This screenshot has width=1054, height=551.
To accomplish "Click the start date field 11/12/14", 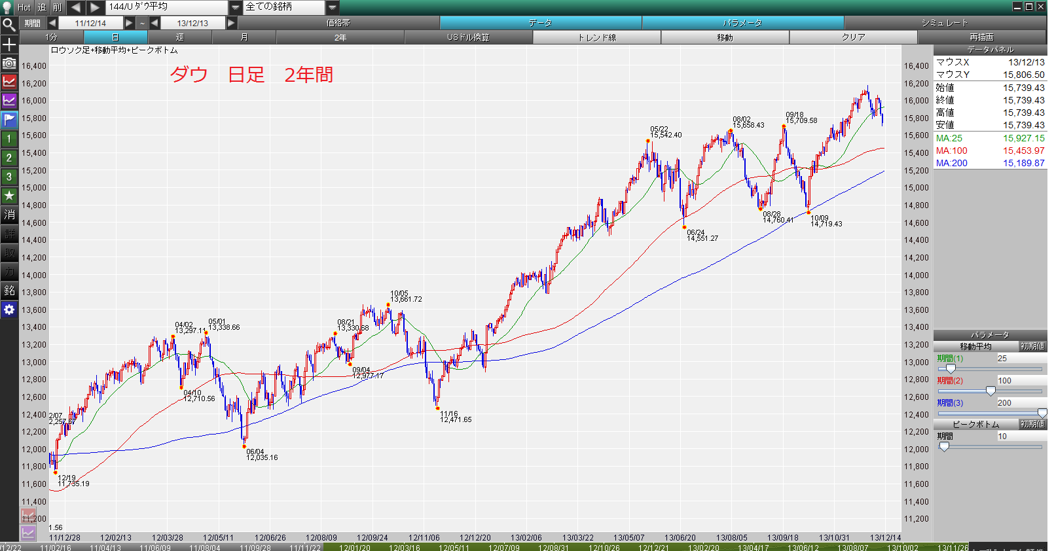I will point(90,23).
